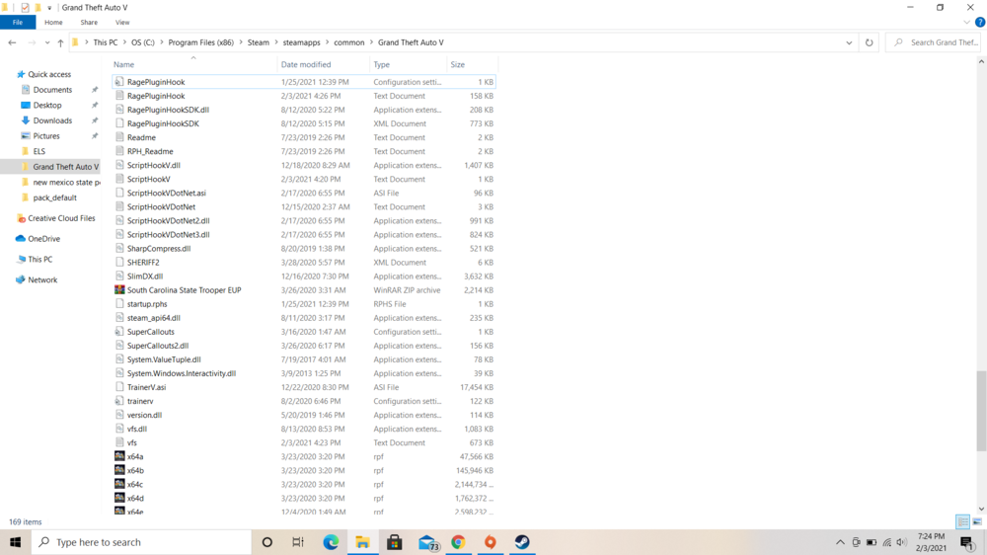Open Pictures in Quick access
Viewport: 987px width, 555px height.
pyautogui.click(x=46, y=136)
